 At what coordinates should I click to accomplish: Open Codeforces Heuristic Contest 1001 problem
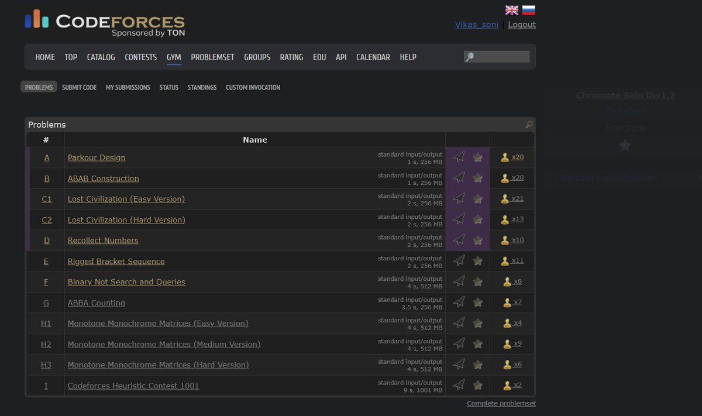coord(133,386)
